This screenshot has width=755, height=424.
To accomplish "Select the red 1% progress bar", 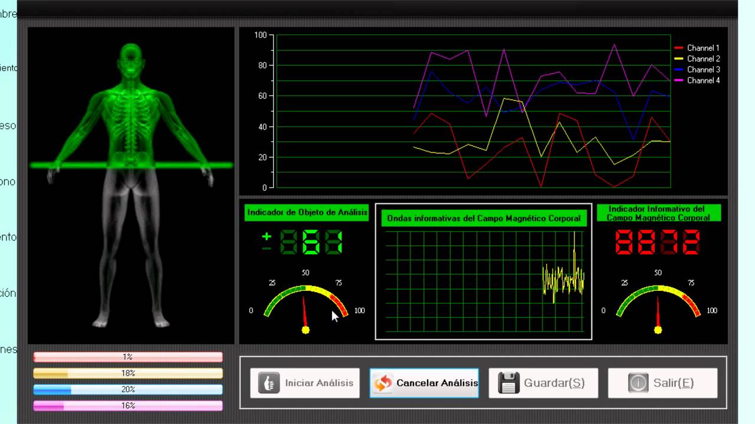I will (128, 357).
